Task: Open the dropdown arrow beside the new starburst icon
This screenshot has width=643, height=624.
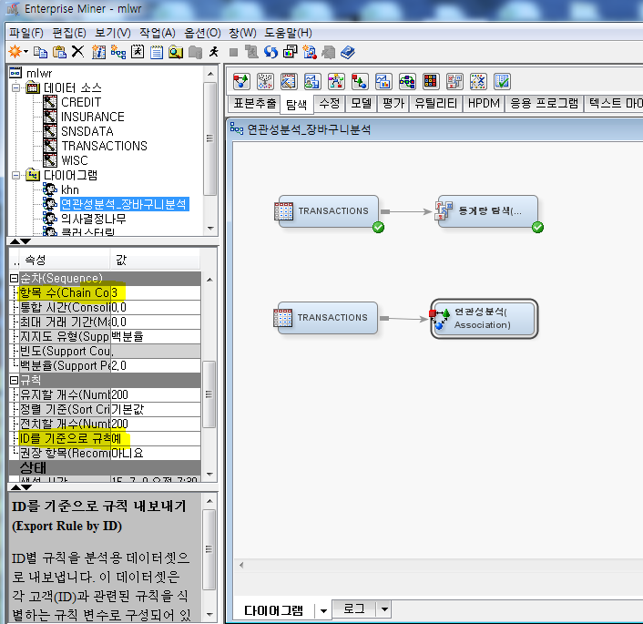Action: pos(26,52)
